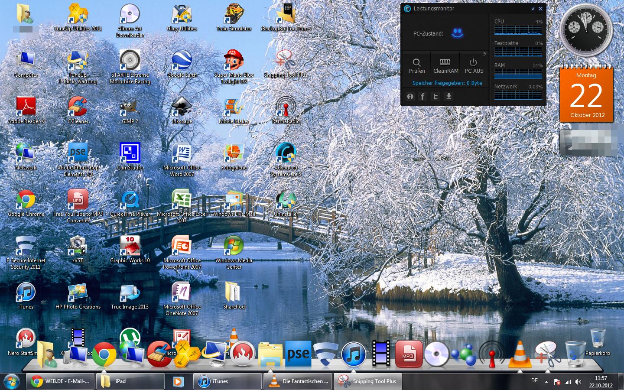This screenshot has width=624, height=390.
Task: Open Windows Start orb
Action: [x=11, y=381]
